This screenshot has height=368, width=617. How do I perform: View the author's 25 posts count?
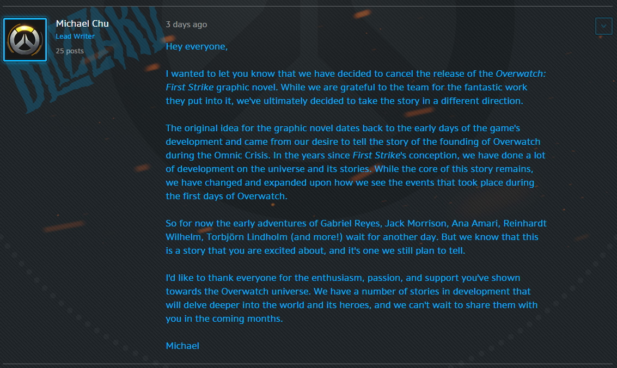coord(70,51)
